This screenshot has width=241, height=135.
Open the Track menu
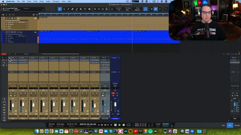pyautogui.click(x=35, y=1)
